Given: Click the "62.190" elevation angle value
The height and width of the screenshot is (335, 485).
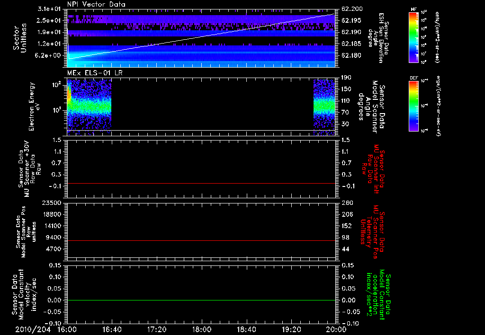Looking at the screenshot, I should coord(351,32).
